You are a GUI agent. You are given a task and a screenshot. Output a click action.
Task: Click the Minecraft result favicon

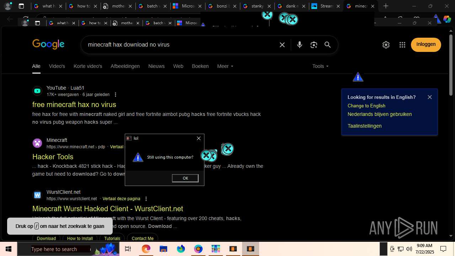point(37,143)
